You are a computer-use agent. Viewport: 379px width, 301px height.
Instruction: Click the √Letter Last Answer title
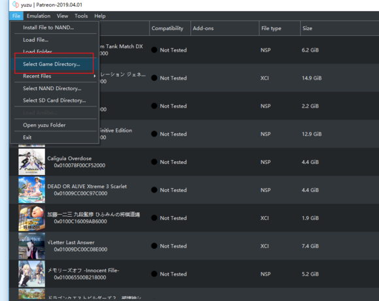click(71, 242)
